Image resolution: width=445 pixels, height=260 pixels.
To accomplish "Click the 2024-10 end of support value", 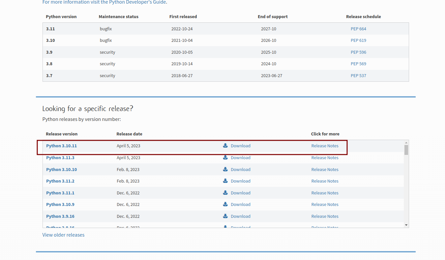I will pos(269,64).
